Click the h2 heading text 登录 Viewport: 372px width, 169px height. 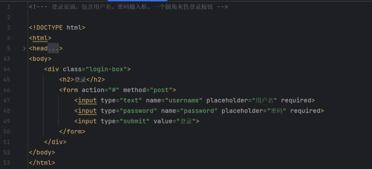pos(80,80)
